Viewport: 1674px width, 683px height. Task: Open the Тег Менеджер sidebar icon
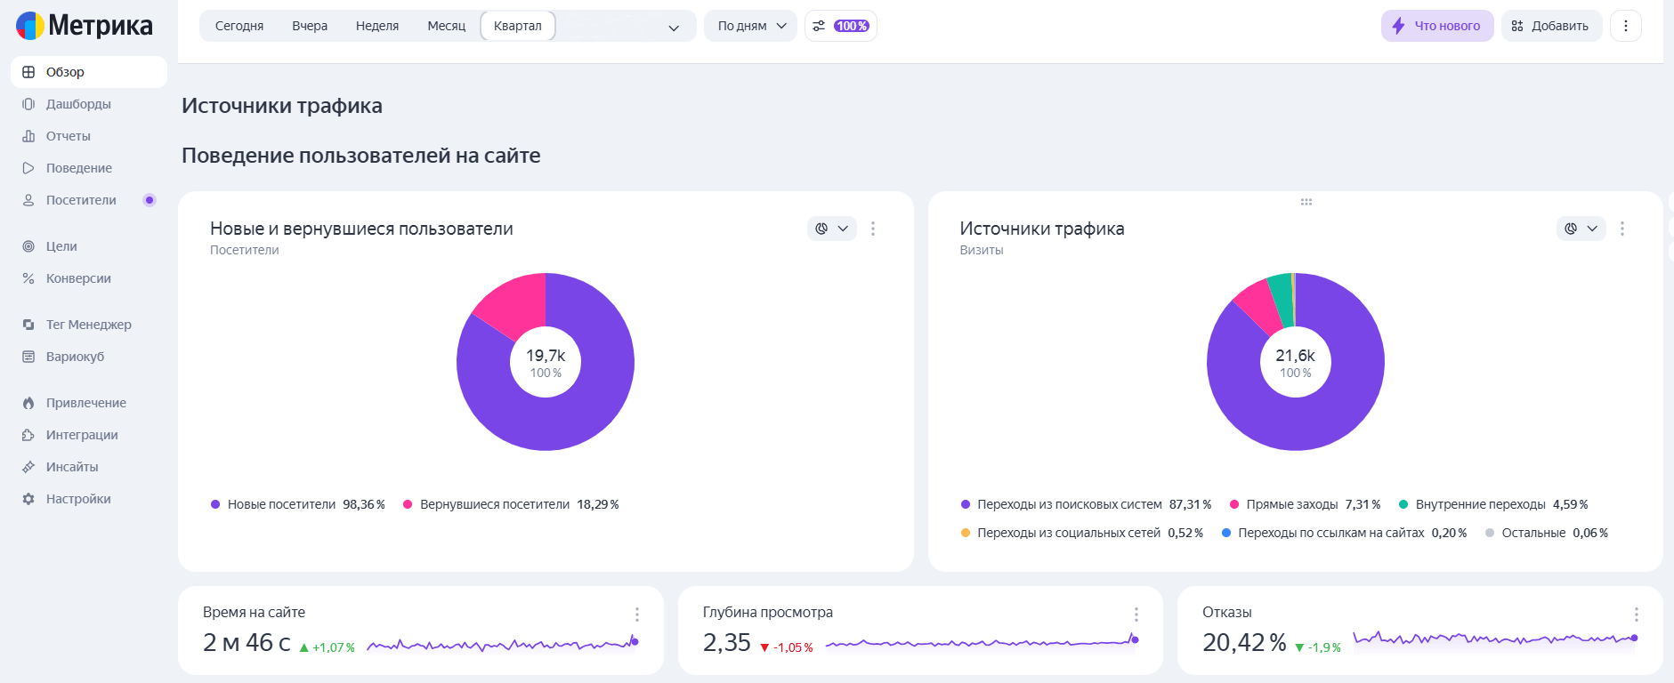(x=28, y=325)
